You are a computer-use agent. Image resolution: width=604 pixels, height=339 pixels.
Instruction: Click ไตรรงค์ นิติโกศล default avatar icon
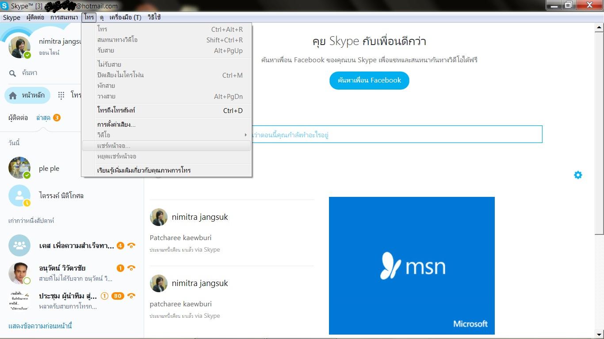19,196
